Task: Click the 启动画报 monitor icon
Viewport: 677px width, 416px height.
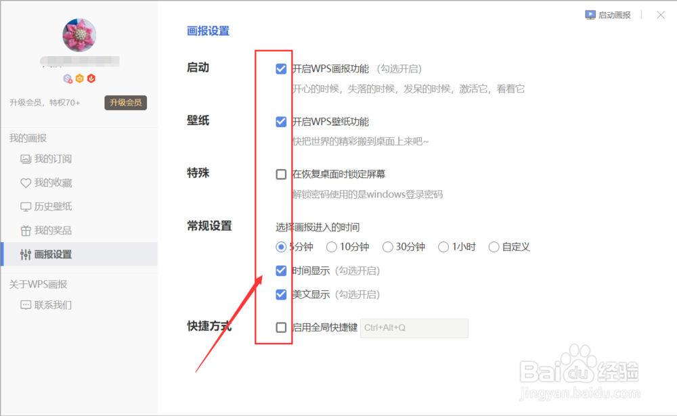Action: pos(590,15)
